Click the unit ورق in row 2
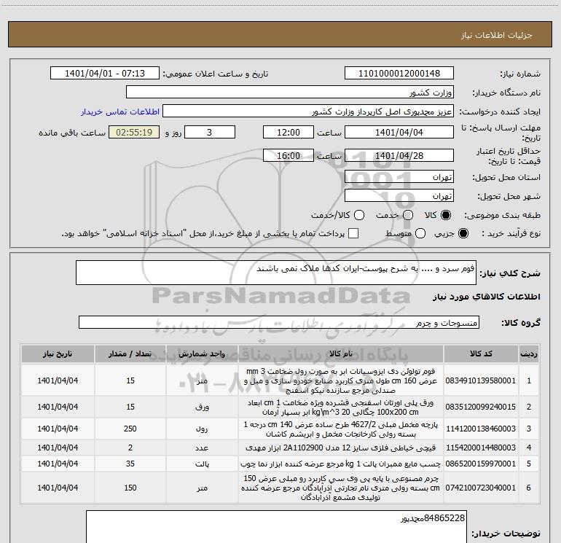This screenshot has width=561, height=543. pos(202,407)
